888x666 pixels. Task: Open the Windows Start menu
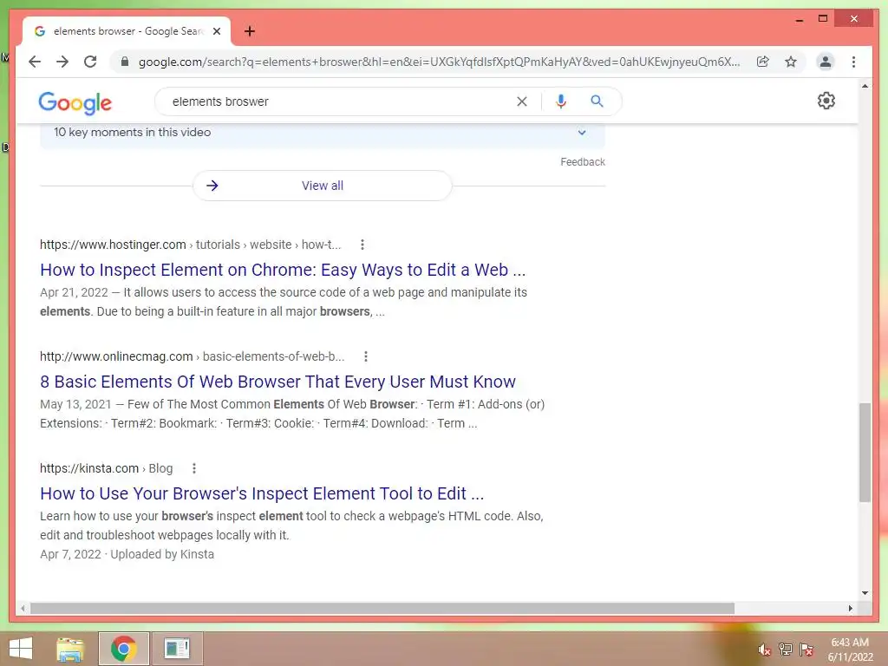(x=21, y=649)
